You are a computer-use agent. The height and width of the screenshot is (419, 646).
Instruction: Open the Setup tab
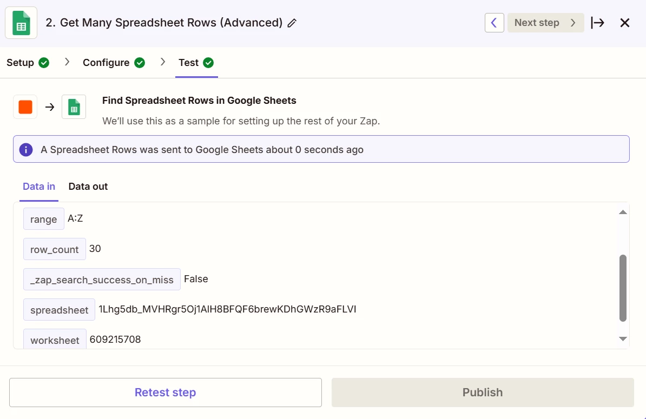click(x=21, y=63)
